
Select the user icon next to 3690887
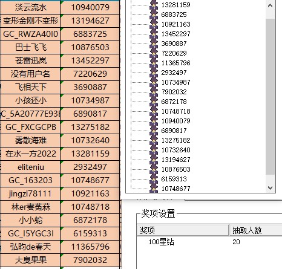pos(154,44)
